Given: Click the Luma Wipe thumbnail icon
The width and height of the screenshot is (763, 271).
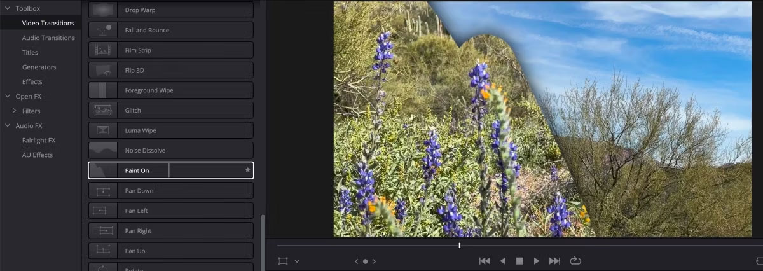Looking at the screenshot, I should tap(102, 130).
